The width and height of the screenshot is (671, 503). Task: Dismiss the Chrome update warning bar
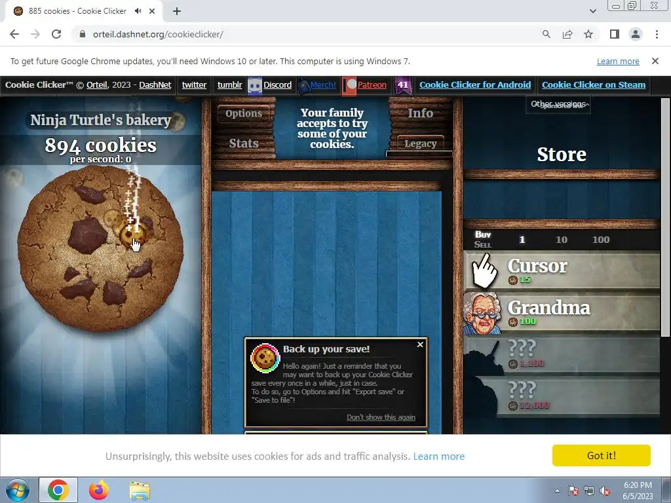click(x=655, y=61)
